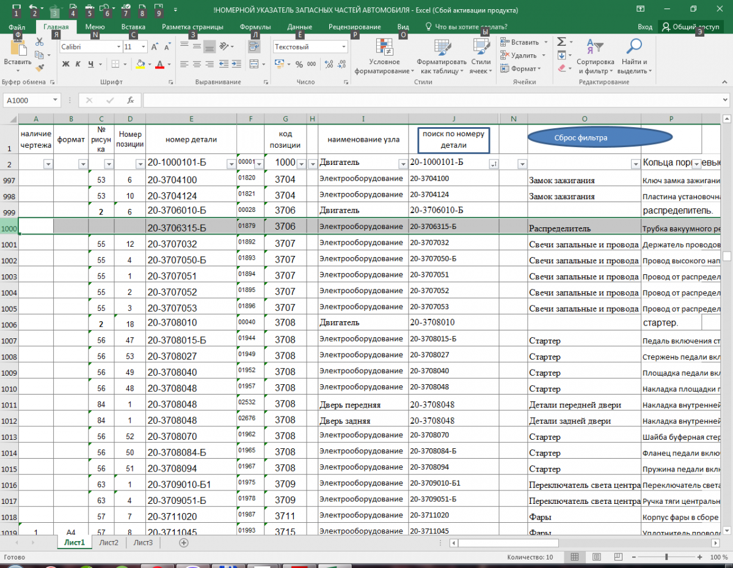Open Условное форматирование conditional formatting
The width and height of the screenshot is (733, 568).
tap(384, 57)
